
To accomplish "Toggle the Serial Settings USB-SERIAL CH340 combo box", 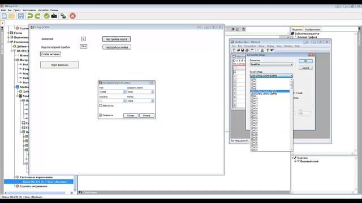I will 271,76.
